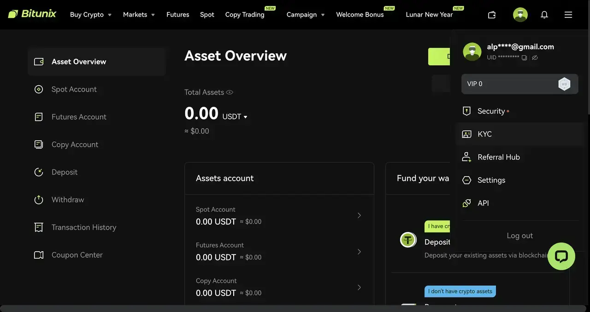
Task: Open the API key icon entry
Action: tap(466, 203)
